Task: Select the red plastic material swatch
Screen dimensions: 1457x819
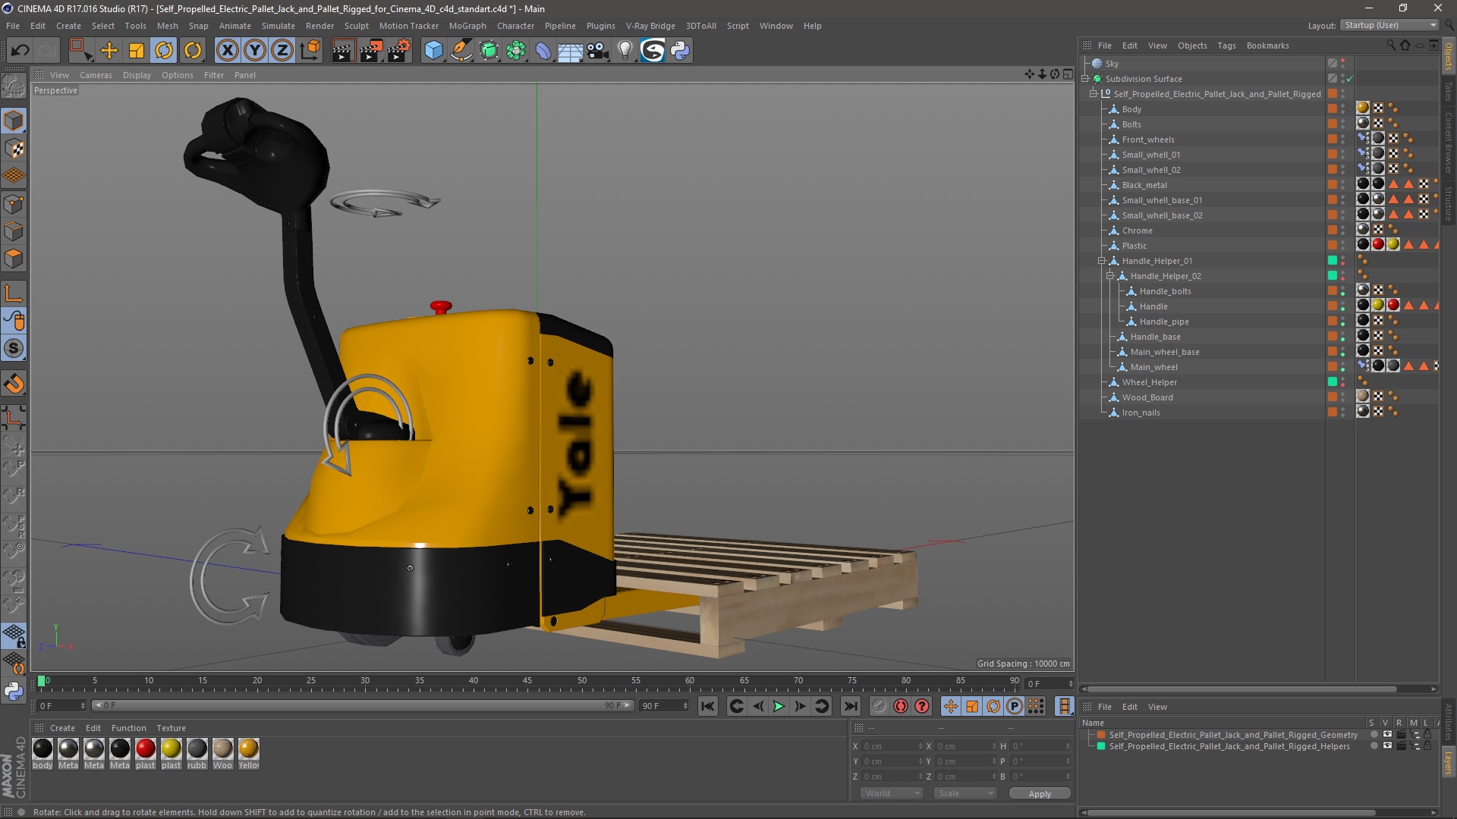Action: (145, 748)
